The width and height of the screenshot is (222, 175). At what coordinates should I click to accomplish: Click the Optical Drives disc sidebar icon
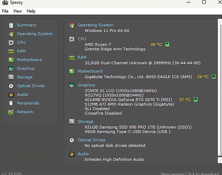[x=11, y=86]
